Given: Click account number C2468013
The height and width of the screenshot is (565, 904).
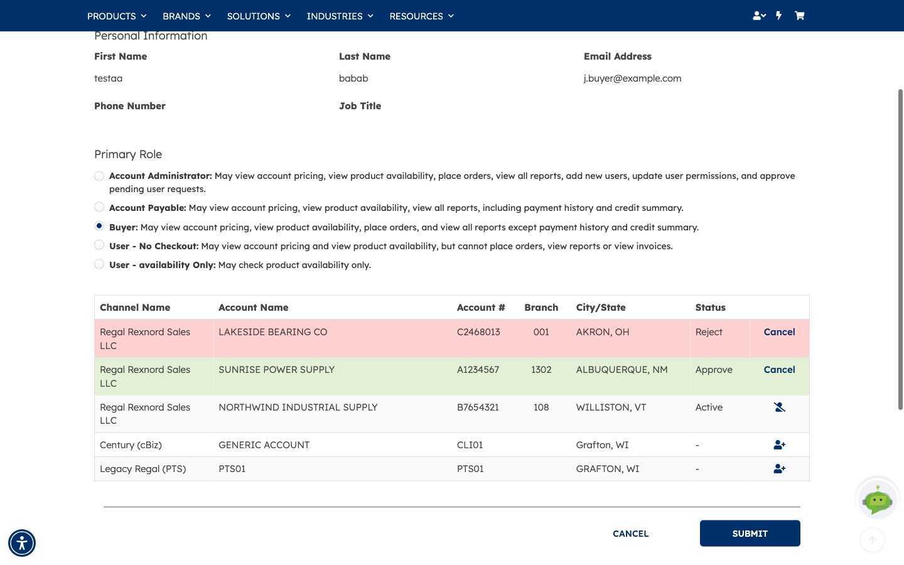Looking at the screenshot, I should pyautogui.click(x=478, y=332).
